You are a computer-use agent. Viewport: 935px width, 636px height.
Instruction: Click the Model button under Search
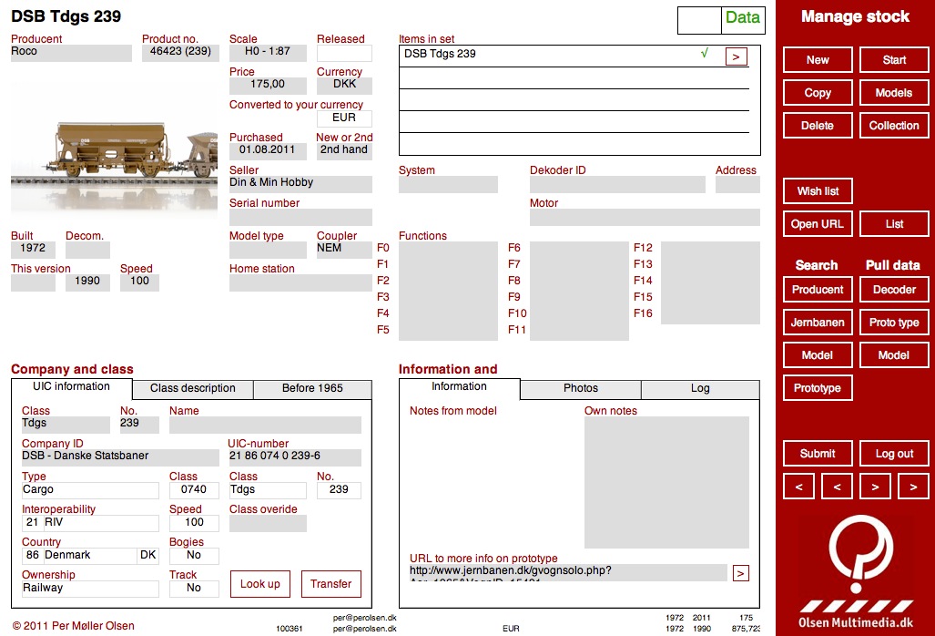(x=818, y=355)
